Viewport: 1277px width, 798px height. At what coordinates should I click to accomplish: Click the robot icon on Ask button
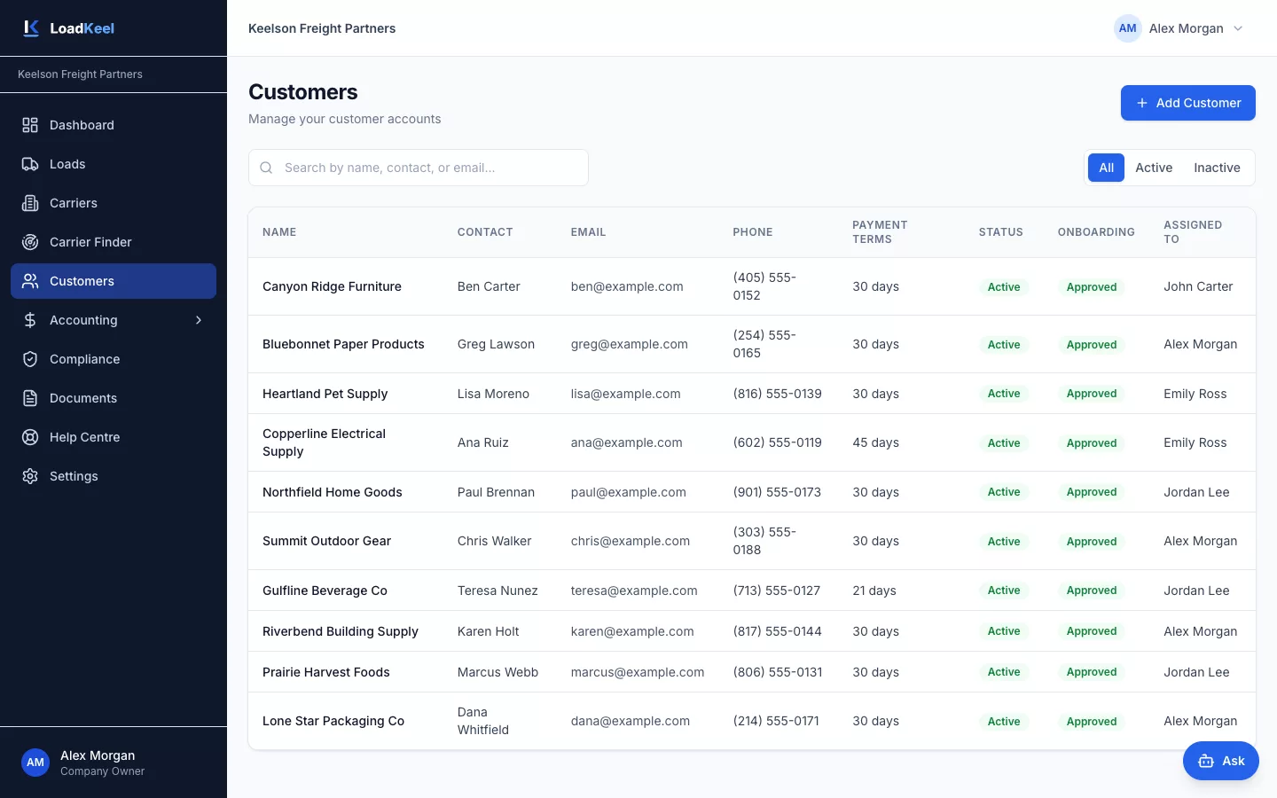point(1206,761)
